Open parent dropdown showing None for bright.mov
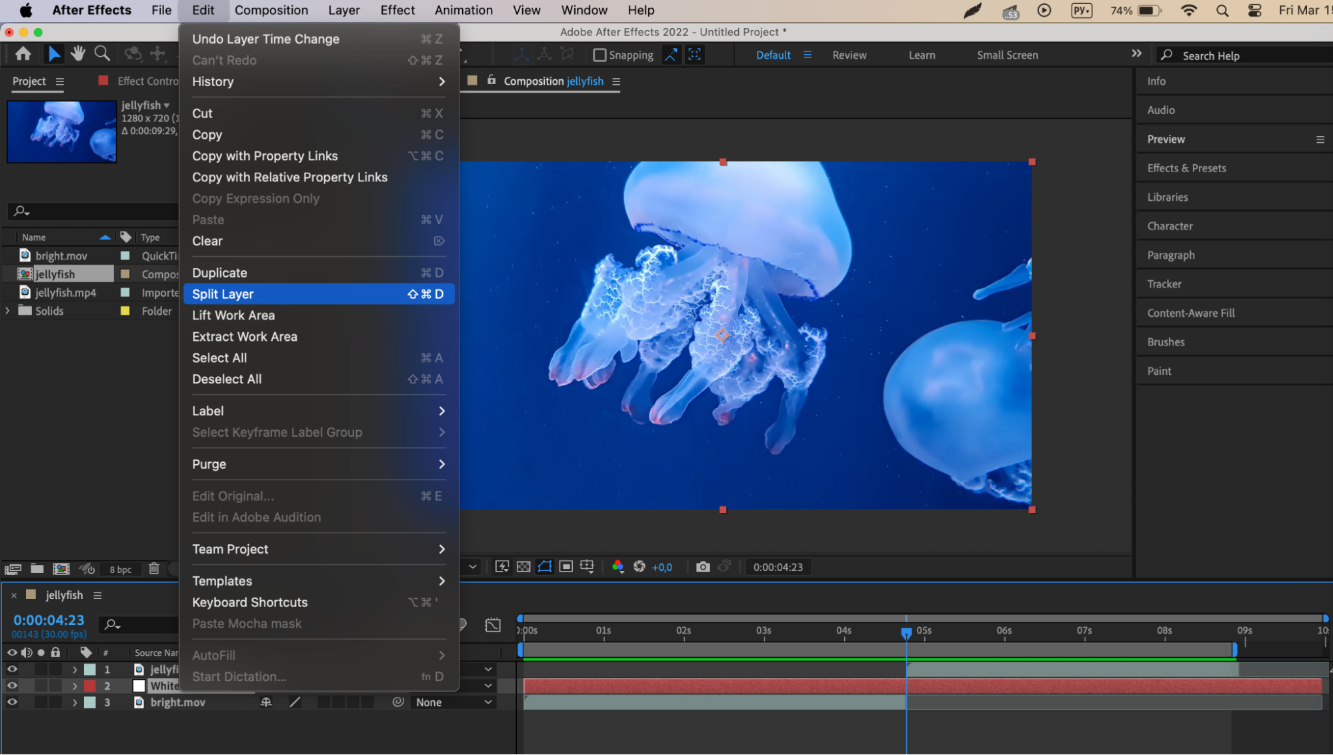This screenshot has width=1333, height=755. pos(454,702)
